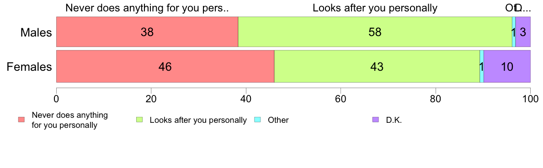
Task: Click the Males cyan Other segment
Action: (514, 32)
